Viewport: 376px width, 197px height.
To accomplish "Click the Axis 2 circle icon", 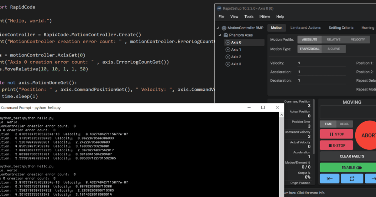I will coord(228,57).
